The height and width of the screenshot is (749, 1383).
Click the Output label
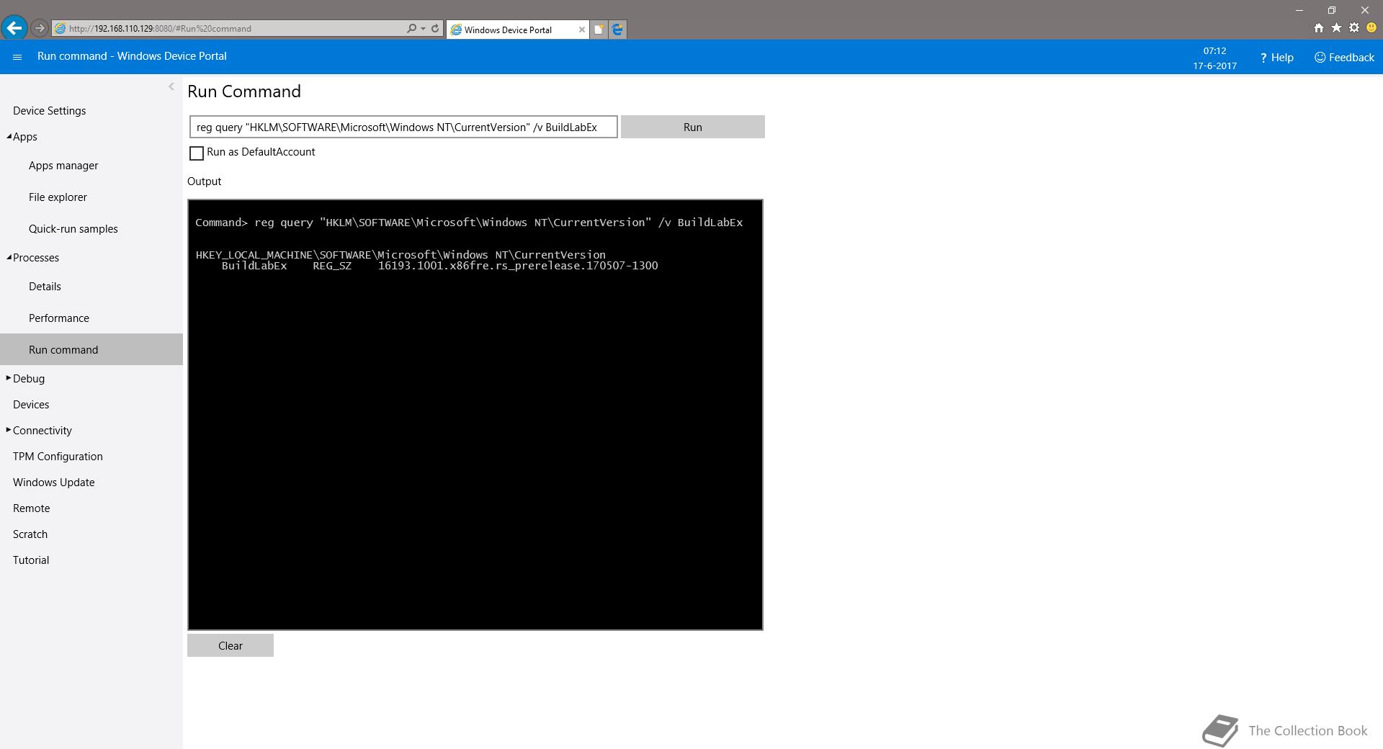pyautogui.click(x=204, y=181)
